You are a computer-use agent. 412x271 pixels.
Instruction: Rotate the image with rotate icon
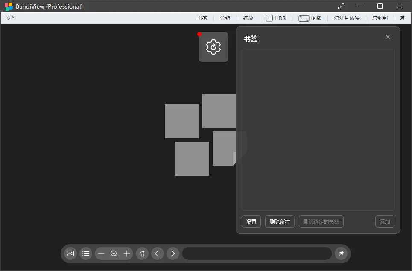[142, 254]
